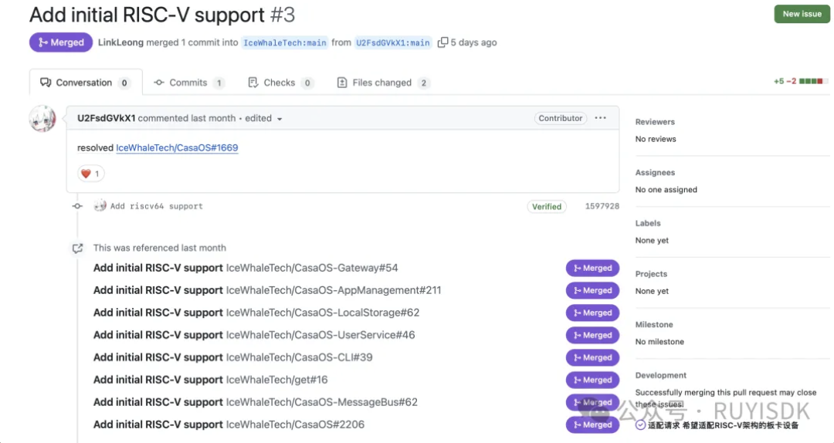Click the diffstat colored squares bar
This screenshot has width=834, height=443.
coord(813,82)
